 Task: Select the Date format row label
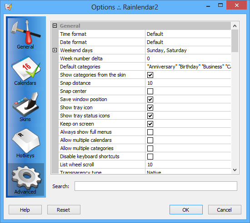coord(73,42)
